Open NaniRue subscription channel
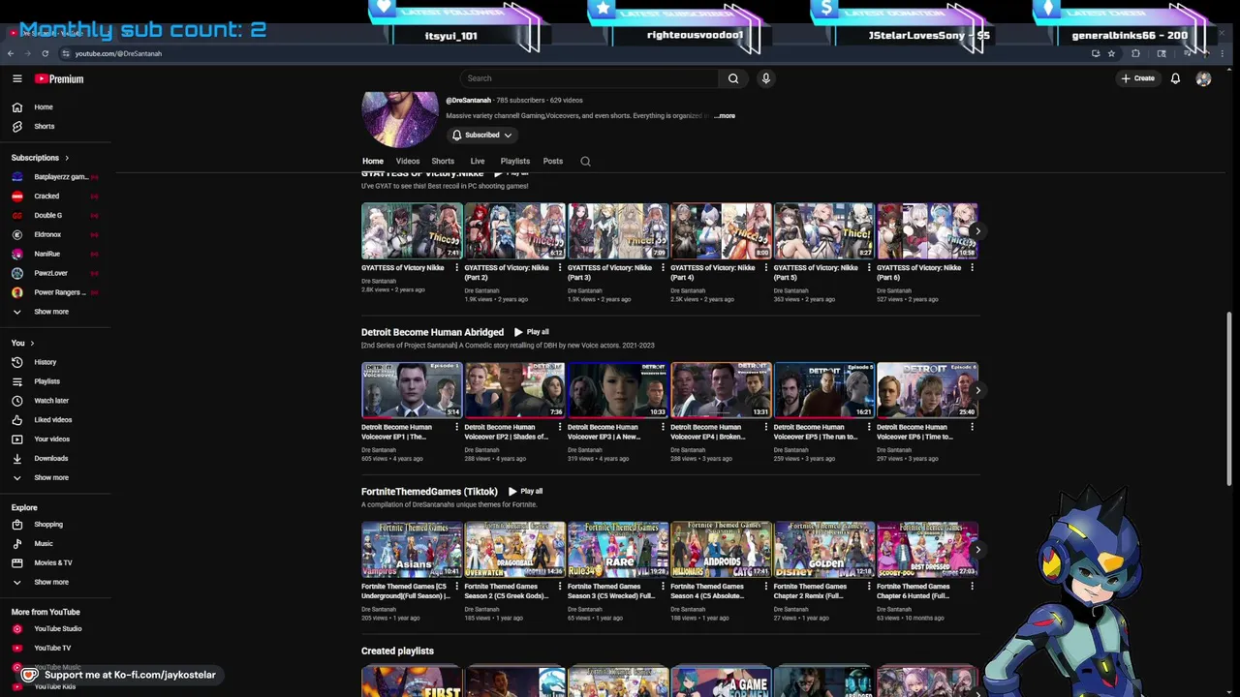This screenshot has width=1240, height=697. click(46, 254)
